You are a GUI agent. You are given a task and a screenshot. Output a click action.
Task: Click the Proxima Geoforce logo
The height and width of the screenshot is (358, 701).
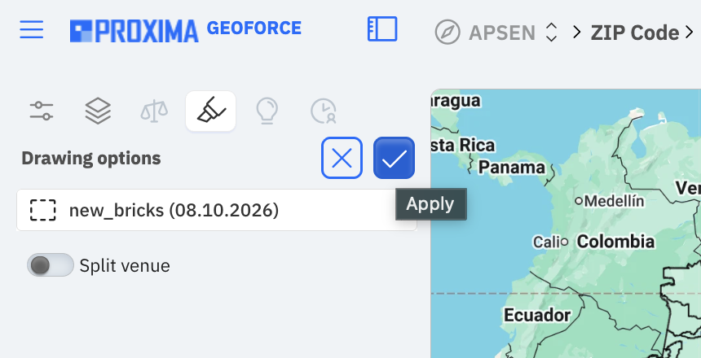[186, 30]
